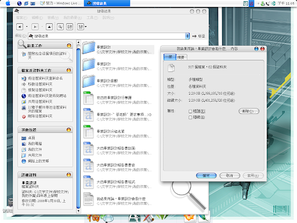Collapse the 詳細資料 details panel
Screen dimensions: 297x223
point(68,175)
